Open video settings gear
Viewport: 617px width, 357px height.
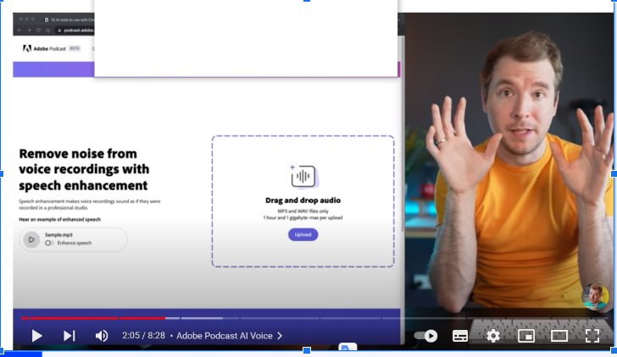coord(493,336)
